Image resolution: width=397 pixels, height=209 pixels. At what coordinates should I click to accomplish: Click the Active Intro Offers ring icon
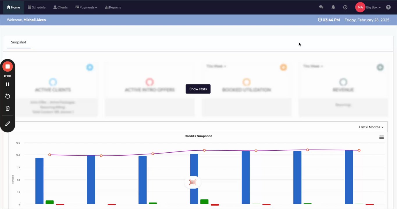(x=149, y=82)
